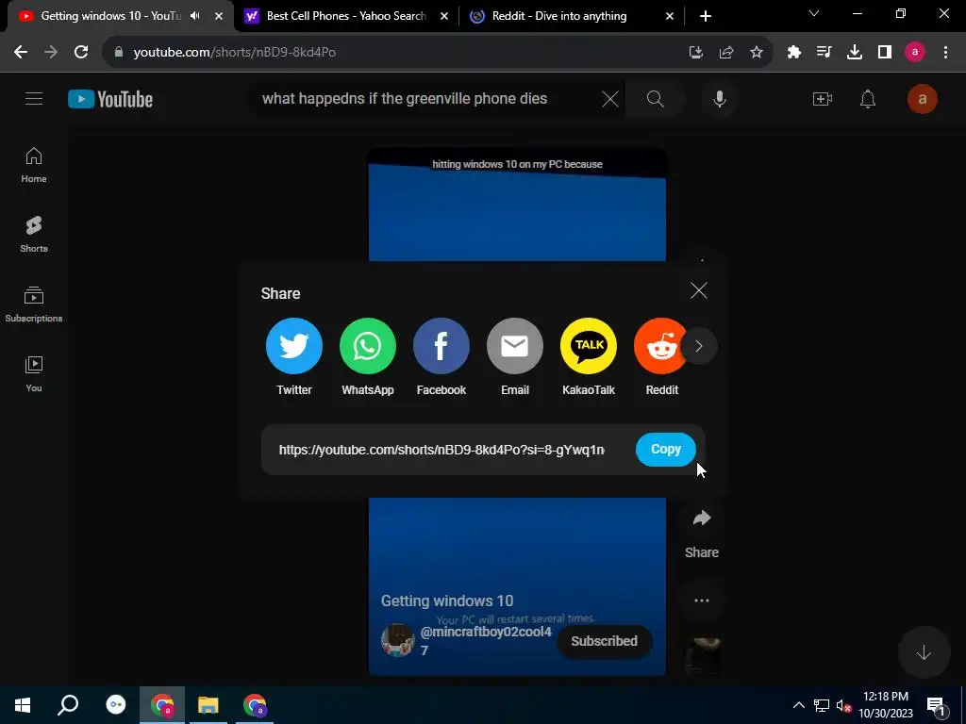Go to next short with down arrow
Screen dimensions: 966x724
tap(924, 652)
